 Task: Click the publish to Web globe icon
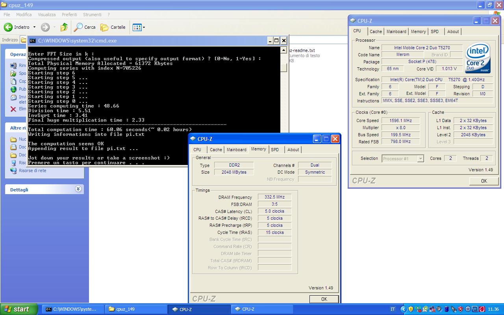tap(13, 89)
